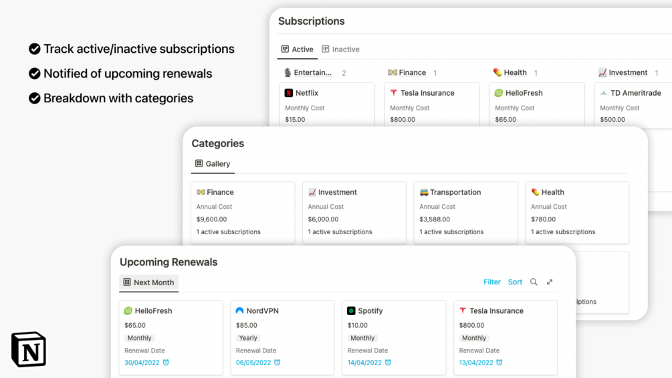Click the HelloFresh icon in Health column
This screenshot has width=672, height=378.
(x=498, y=93)
